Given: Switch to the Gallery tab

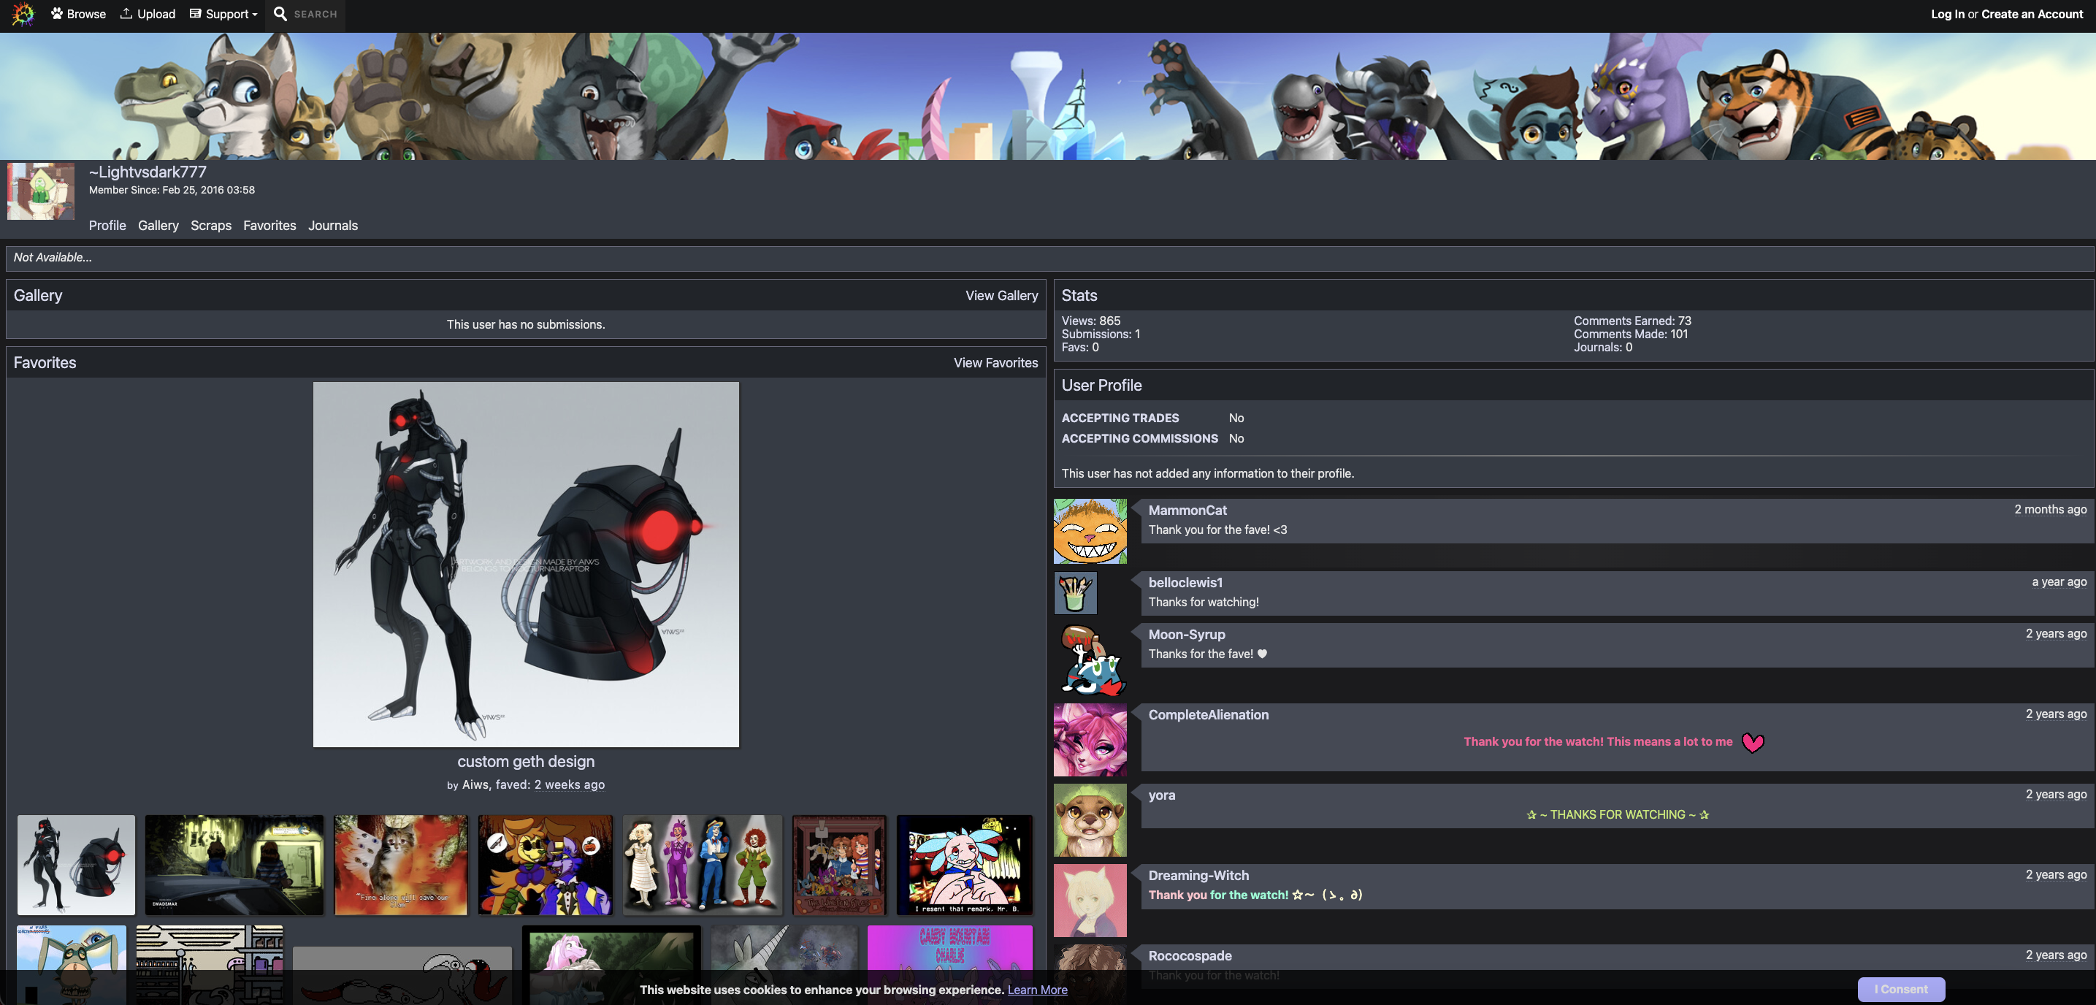Looking at the screenshot, I should click(158, 226).
